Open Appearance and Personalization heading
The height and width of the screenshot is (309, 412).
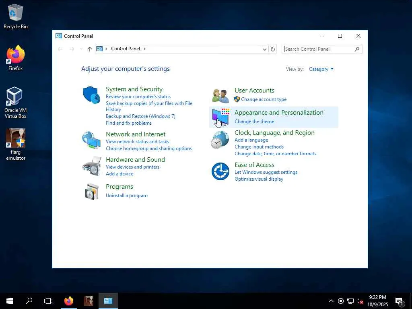click(279, 113)
